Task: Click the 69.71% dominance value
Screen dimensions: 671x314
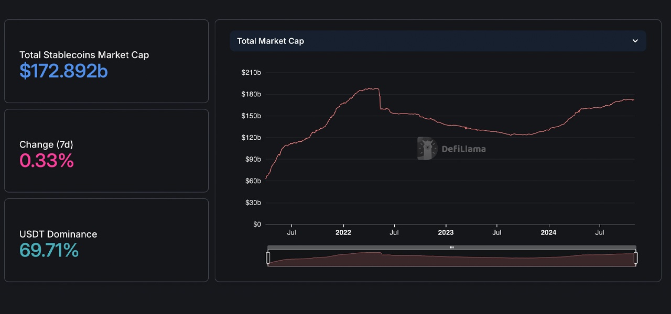Action: pyautogui.click(x=49, y=251)
